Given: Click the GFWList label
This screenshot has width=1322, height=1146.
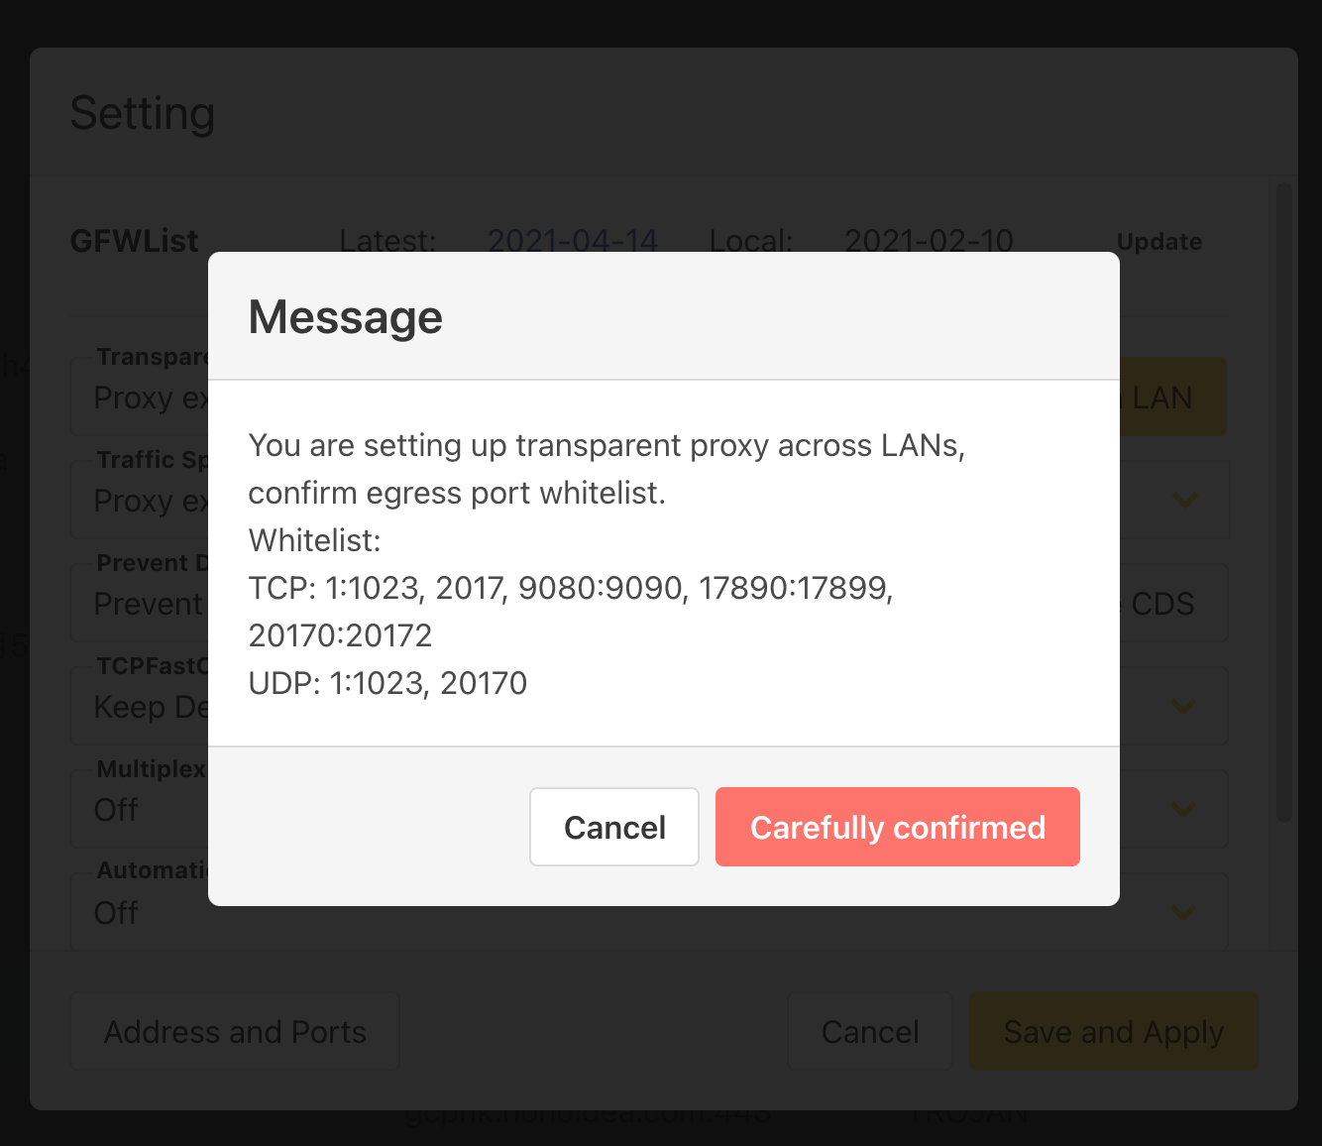Looking at the screenshot, I should 134,241.
